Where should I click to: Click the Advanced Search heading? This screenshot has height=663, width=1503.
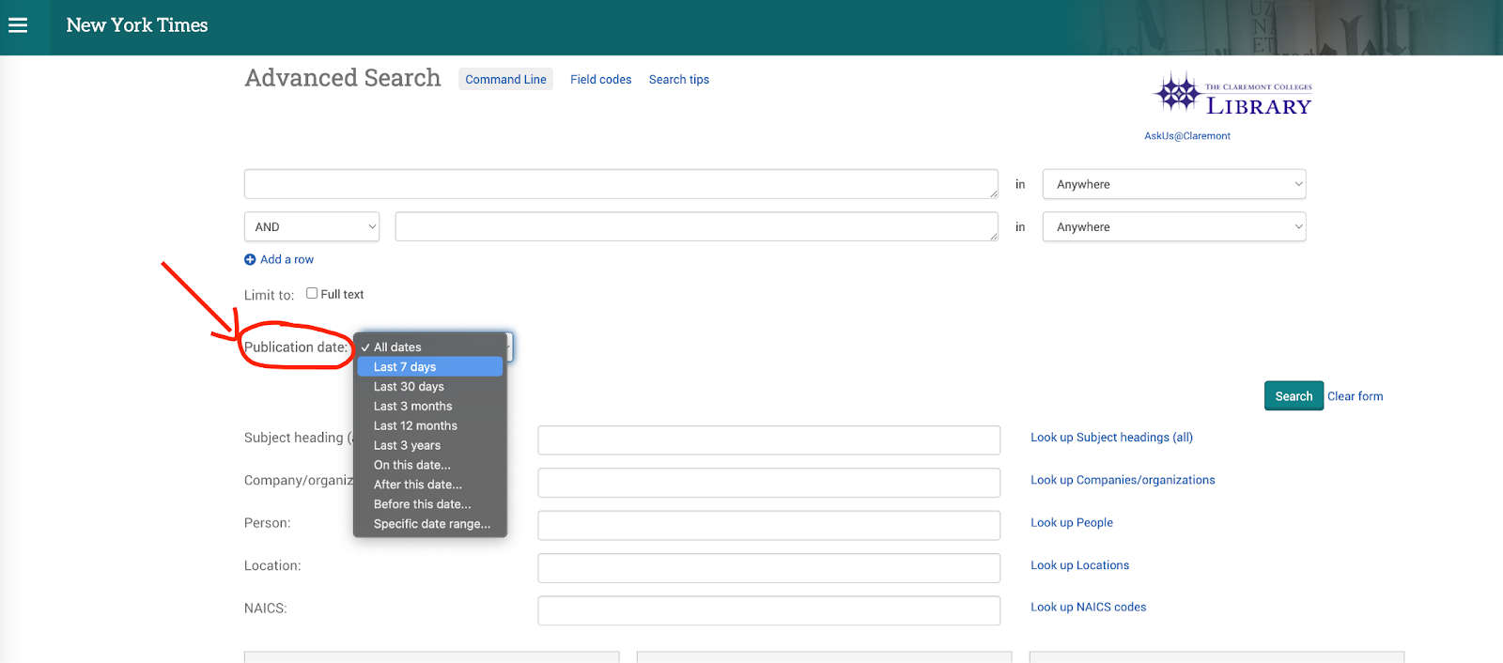click(343, 78)
